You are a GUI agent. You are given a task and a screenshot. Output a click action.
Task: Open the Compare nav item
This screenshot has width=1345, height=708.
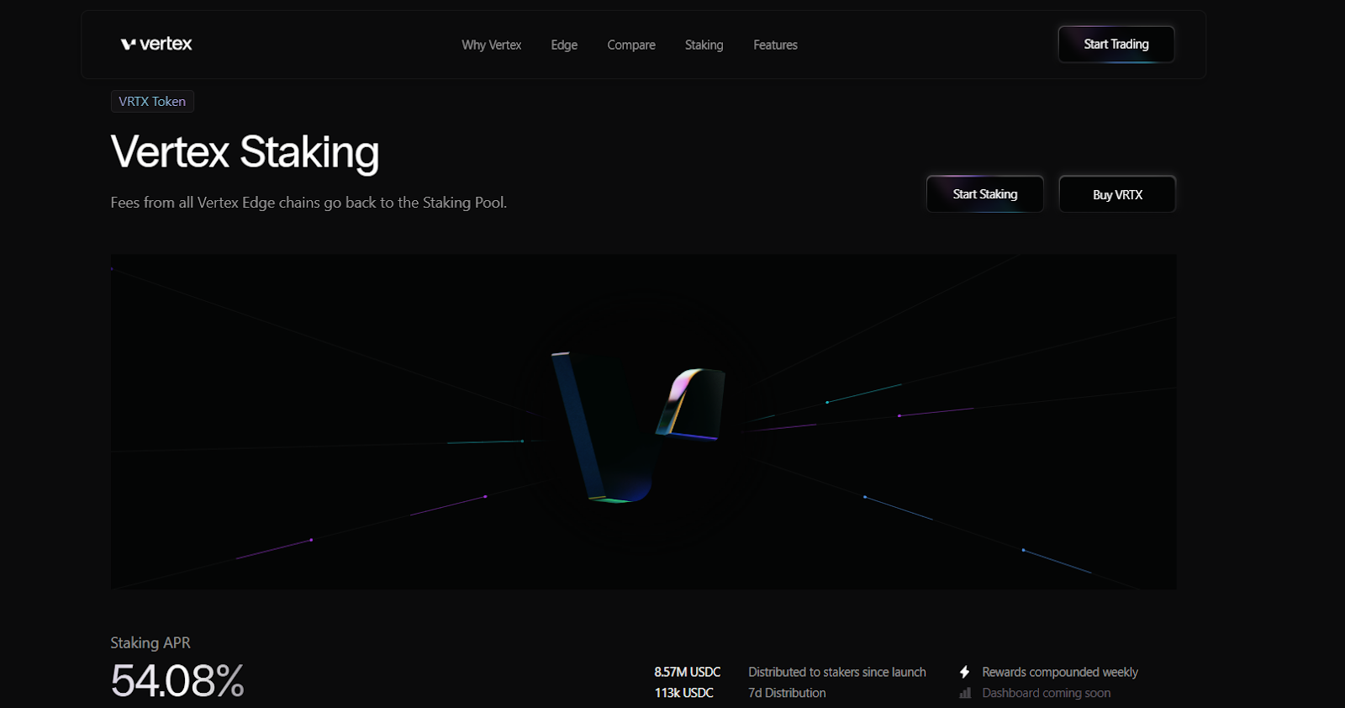(631, 45)
